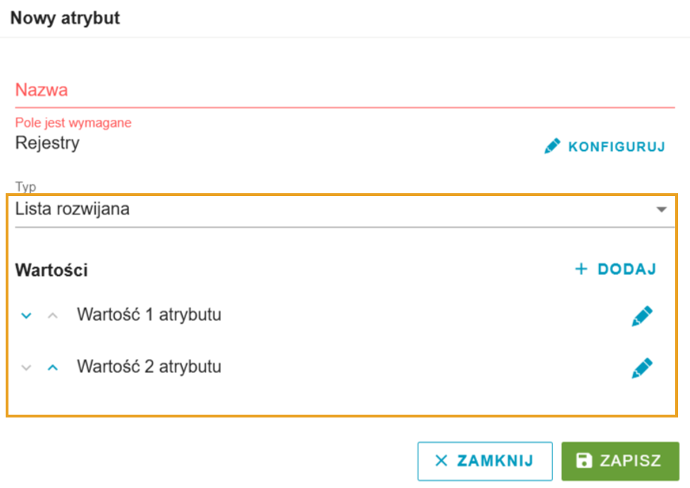This screenshot has width=690, height=488.
Task: Click the floppy disk icon on ZAPISZ
Action: click(584, 460)
